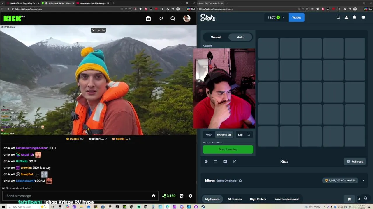Select the Race Leaderboard tab
This screenshot has width=373, height=209.
click(286, 199)
